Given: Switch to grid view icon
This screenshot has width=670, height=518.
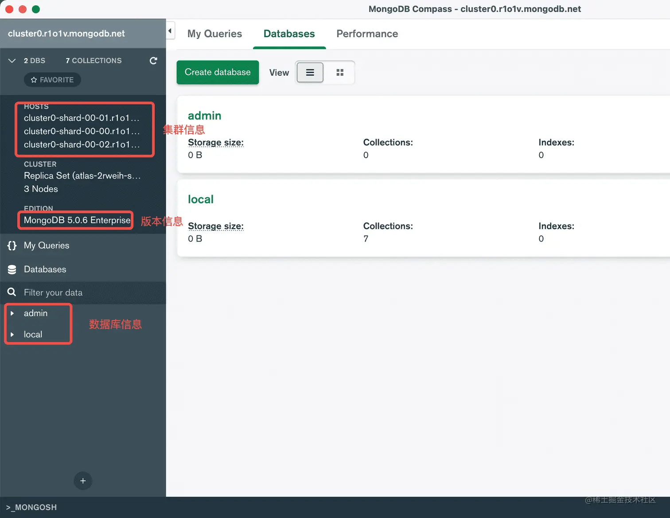Looking at the screenshot, I should (340, 72).
